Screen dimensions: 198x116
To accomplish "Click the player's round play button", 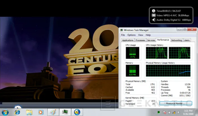I will coord(18,107).
